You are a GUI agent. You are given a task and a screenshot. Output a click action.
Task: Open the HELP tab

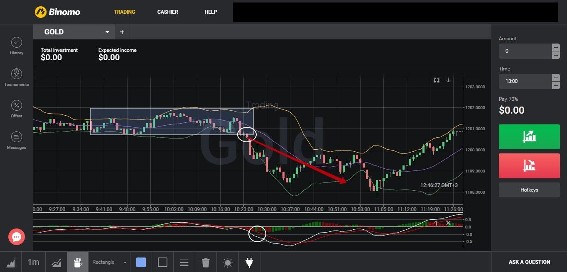coord(211,12)
